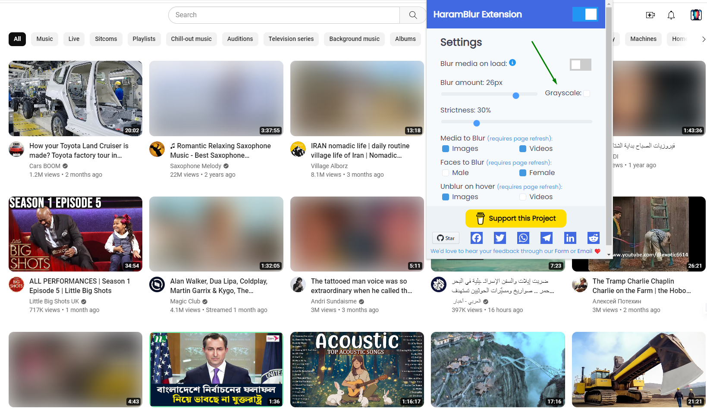Open Romantic Relaxing Saxophone Music title
Screen dimensions: 707x409
coord(220,151)
